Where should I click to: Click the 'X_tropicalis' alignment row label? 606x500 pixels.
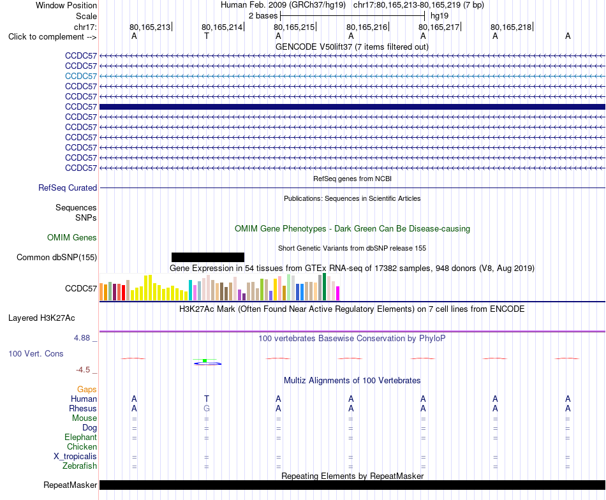click(x=75, y=457)
